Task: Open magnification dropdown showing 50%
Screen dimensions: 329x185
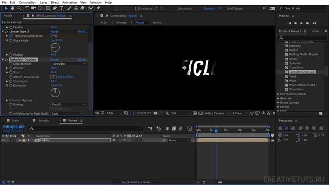Action: 114,113
